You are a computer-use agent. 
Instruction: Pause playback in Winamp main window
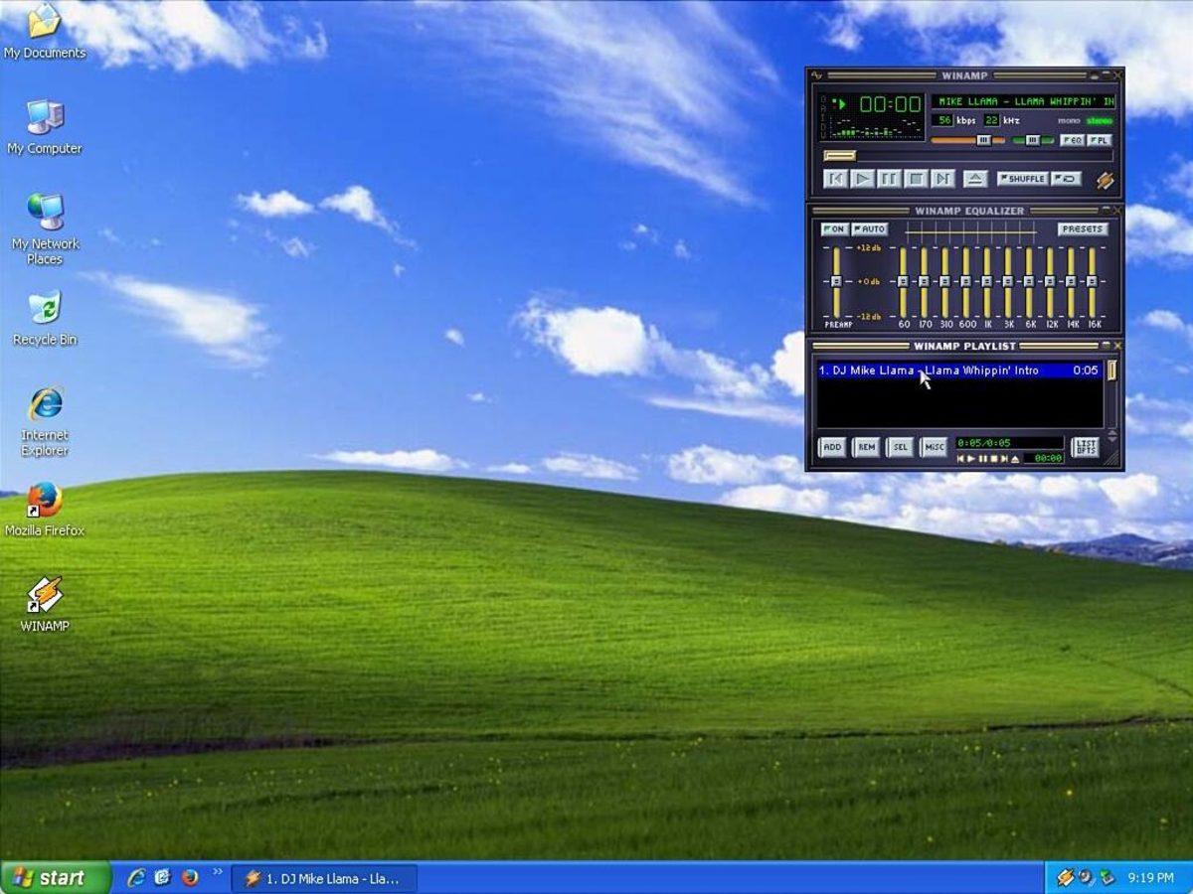(x=890, y=179)
